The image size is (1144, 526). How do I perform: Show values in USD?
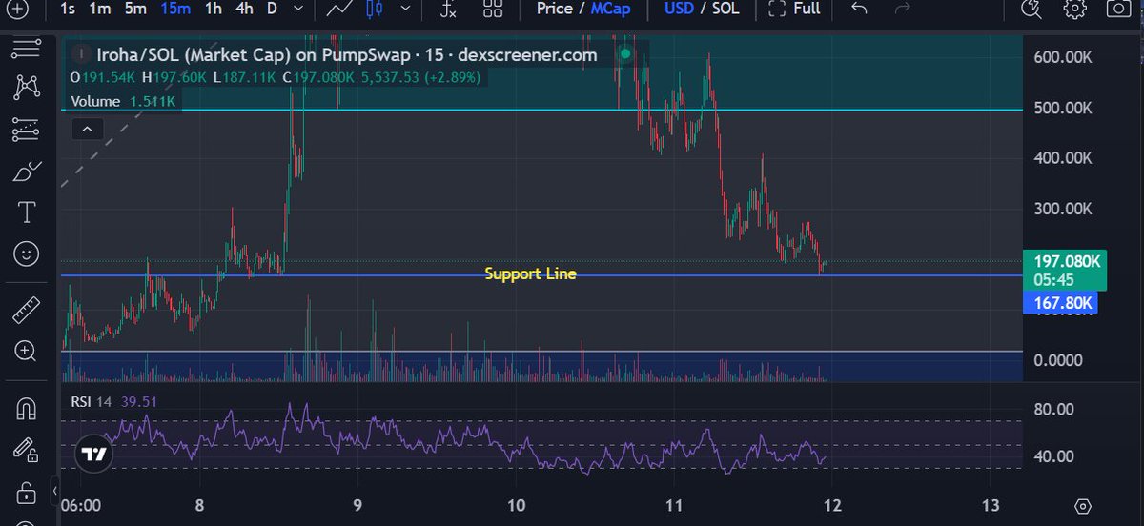680,9
